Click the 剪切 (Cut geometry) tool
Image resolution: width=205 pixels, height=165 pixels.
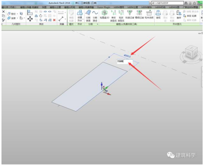[12, 14]
